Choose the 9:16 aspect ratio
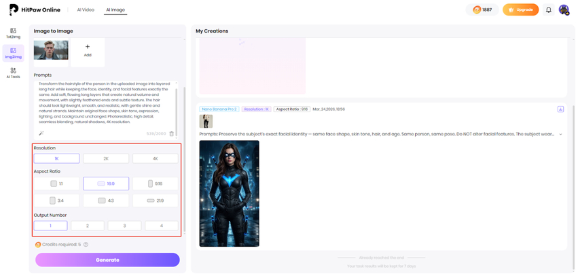580x278 pixels. [156, 184]
